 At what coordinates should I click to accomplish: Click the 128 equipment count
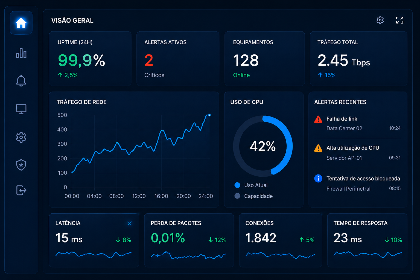pos(246,60)
